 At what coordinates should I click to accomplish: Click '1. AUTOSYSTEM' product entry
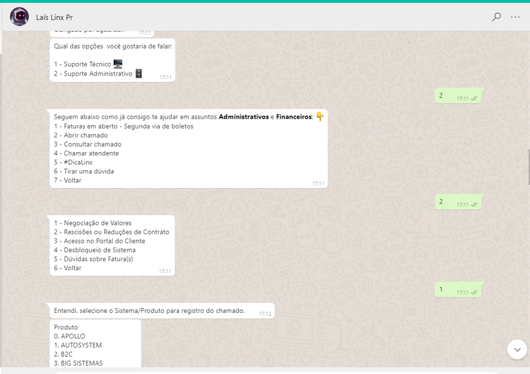[x=78, y=345]
